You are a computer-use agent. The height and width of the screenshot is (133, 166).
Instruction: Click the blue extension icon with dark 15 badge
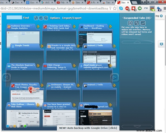(159, 9)
